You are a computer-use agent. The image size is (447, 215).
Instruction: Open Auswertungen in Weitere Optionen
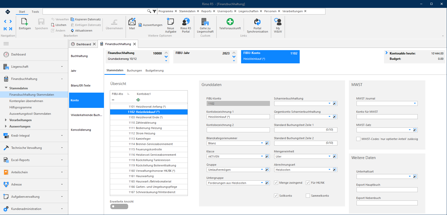(150, 25)
